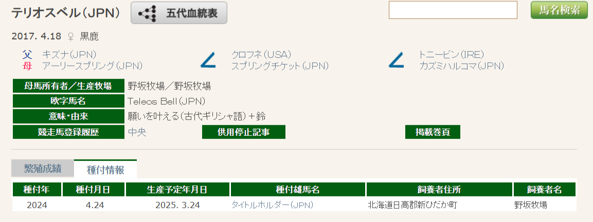This screenshot has height=222, width=593.
Task: Click the blue lineage arrow icon before トニービン
Action: [x=396, y=60]
